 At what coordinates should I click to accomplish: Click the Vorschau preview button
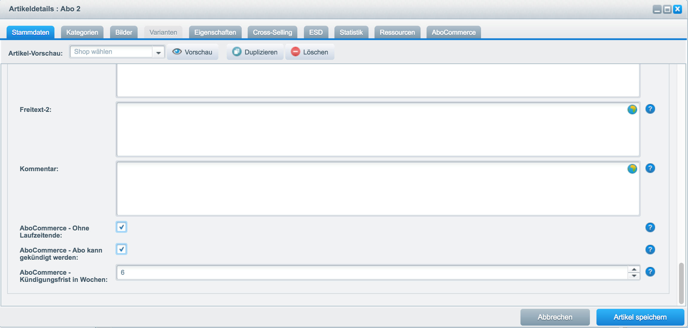coord(193,52)
